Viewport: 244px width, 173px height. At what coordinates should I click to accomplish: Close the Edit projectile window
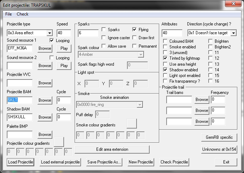[233, 4]
